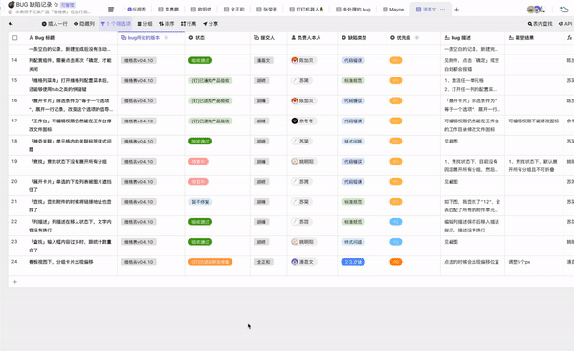Star the BUG 缺陷记录 sheet as favorite
Screen dimensions: 574x351
(x=56, y=5)
